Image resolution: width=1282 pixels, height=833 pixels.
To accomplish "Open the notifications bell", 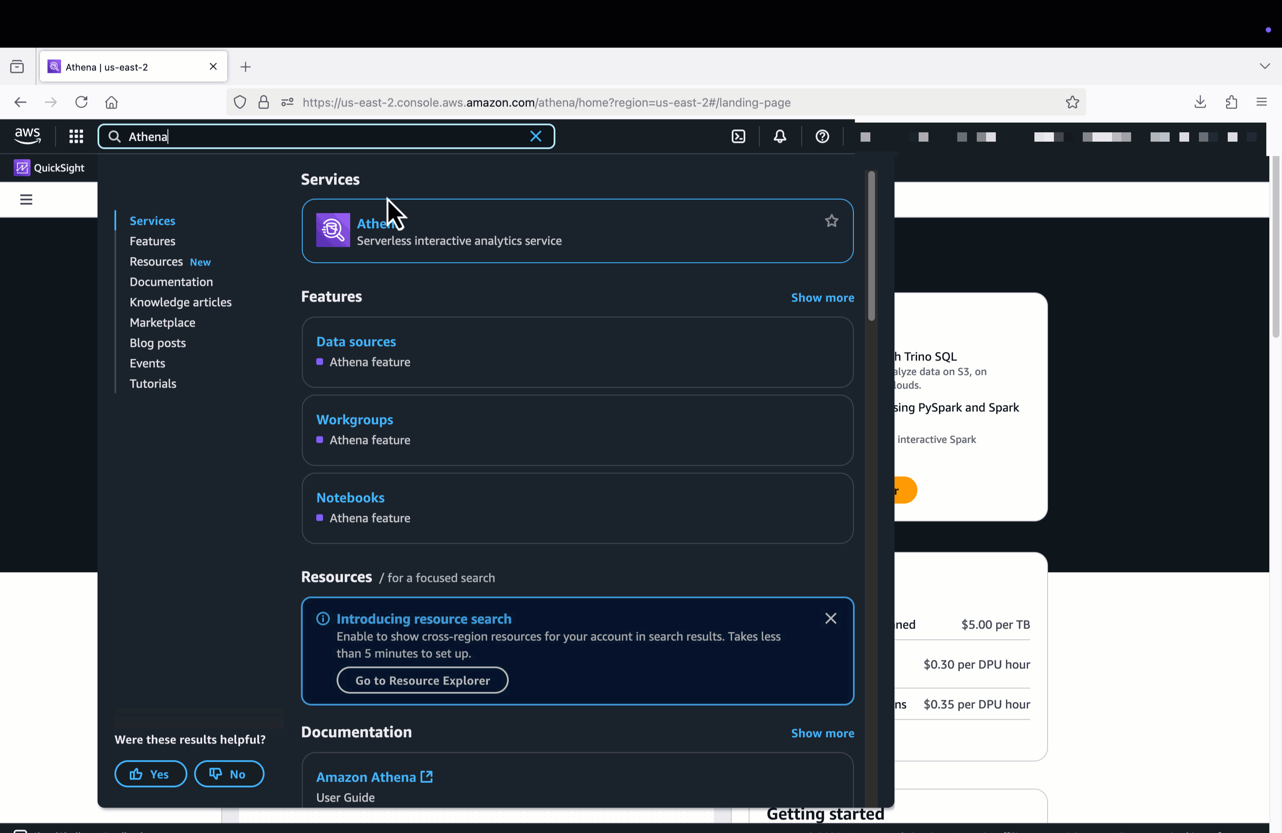I will 780,136.
